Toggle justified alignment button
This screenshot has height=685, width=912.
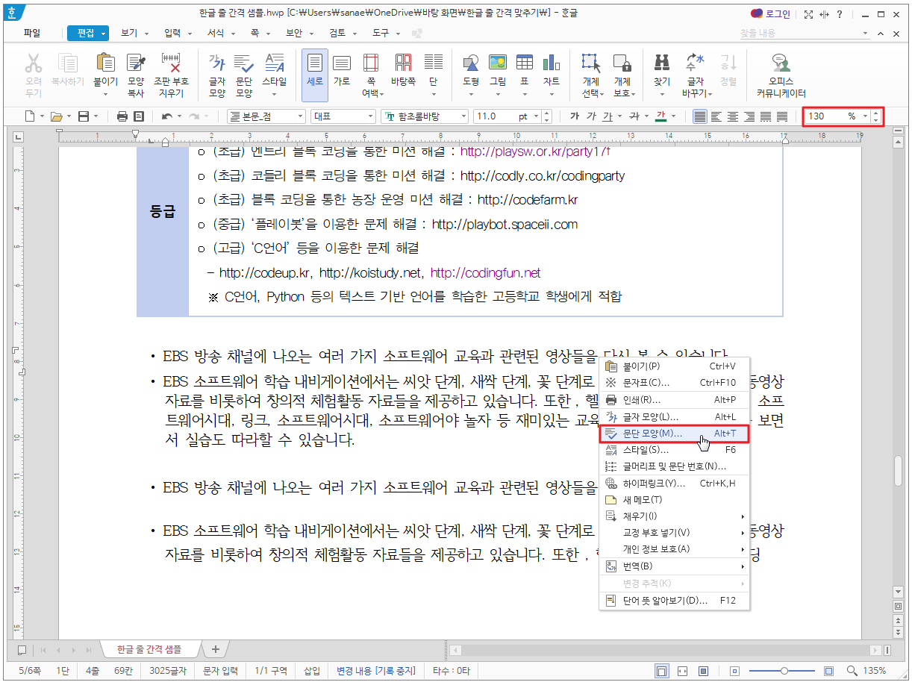[700, 116]
